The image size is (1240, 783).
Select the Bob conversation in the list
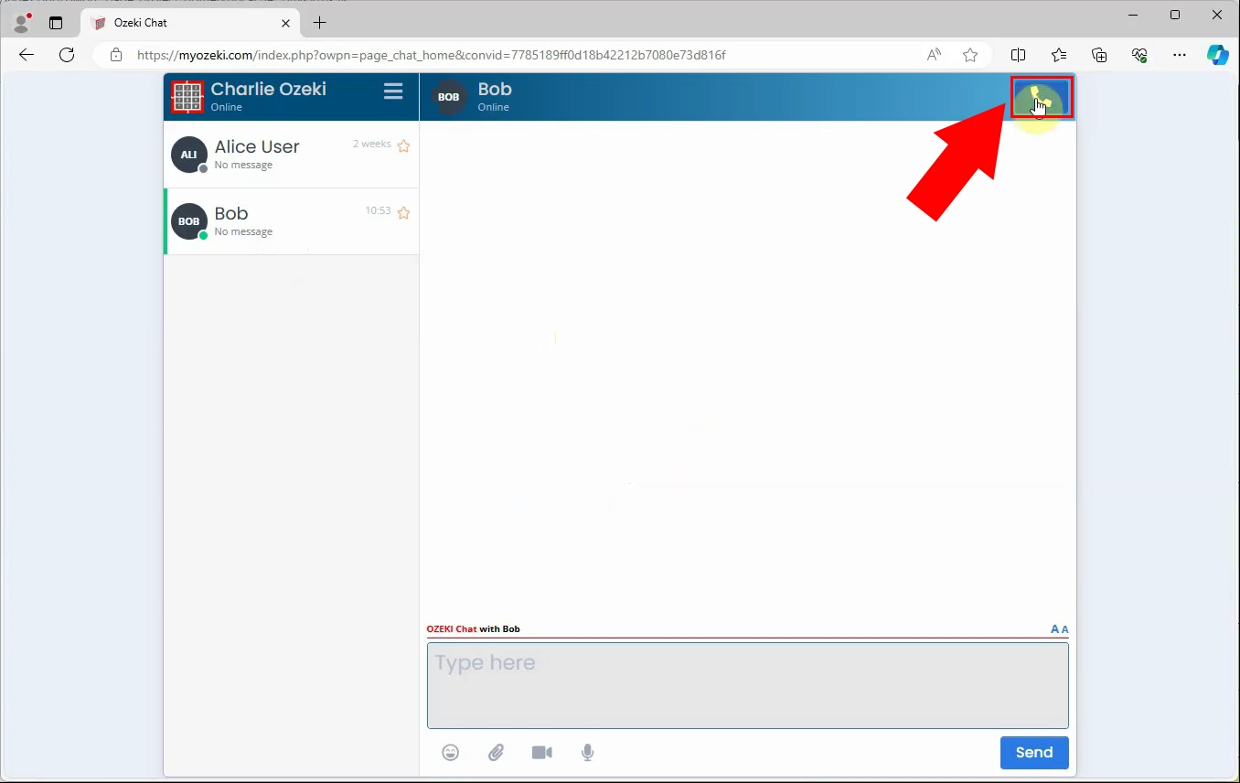pos(291,221)
